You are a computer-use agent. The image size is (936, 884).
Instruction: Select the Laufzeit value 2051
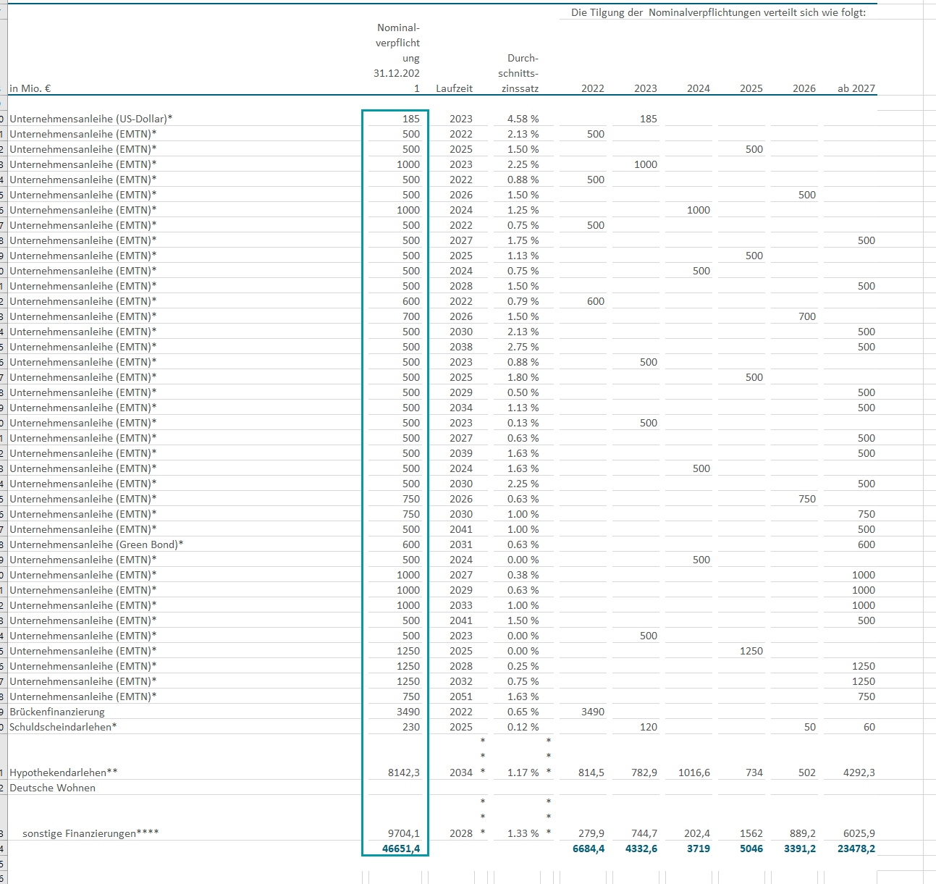point(461,696)
